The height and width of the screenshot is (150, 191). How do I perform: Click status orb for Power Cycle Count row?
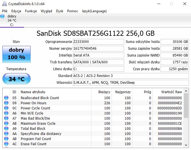(x=6, y=108)
